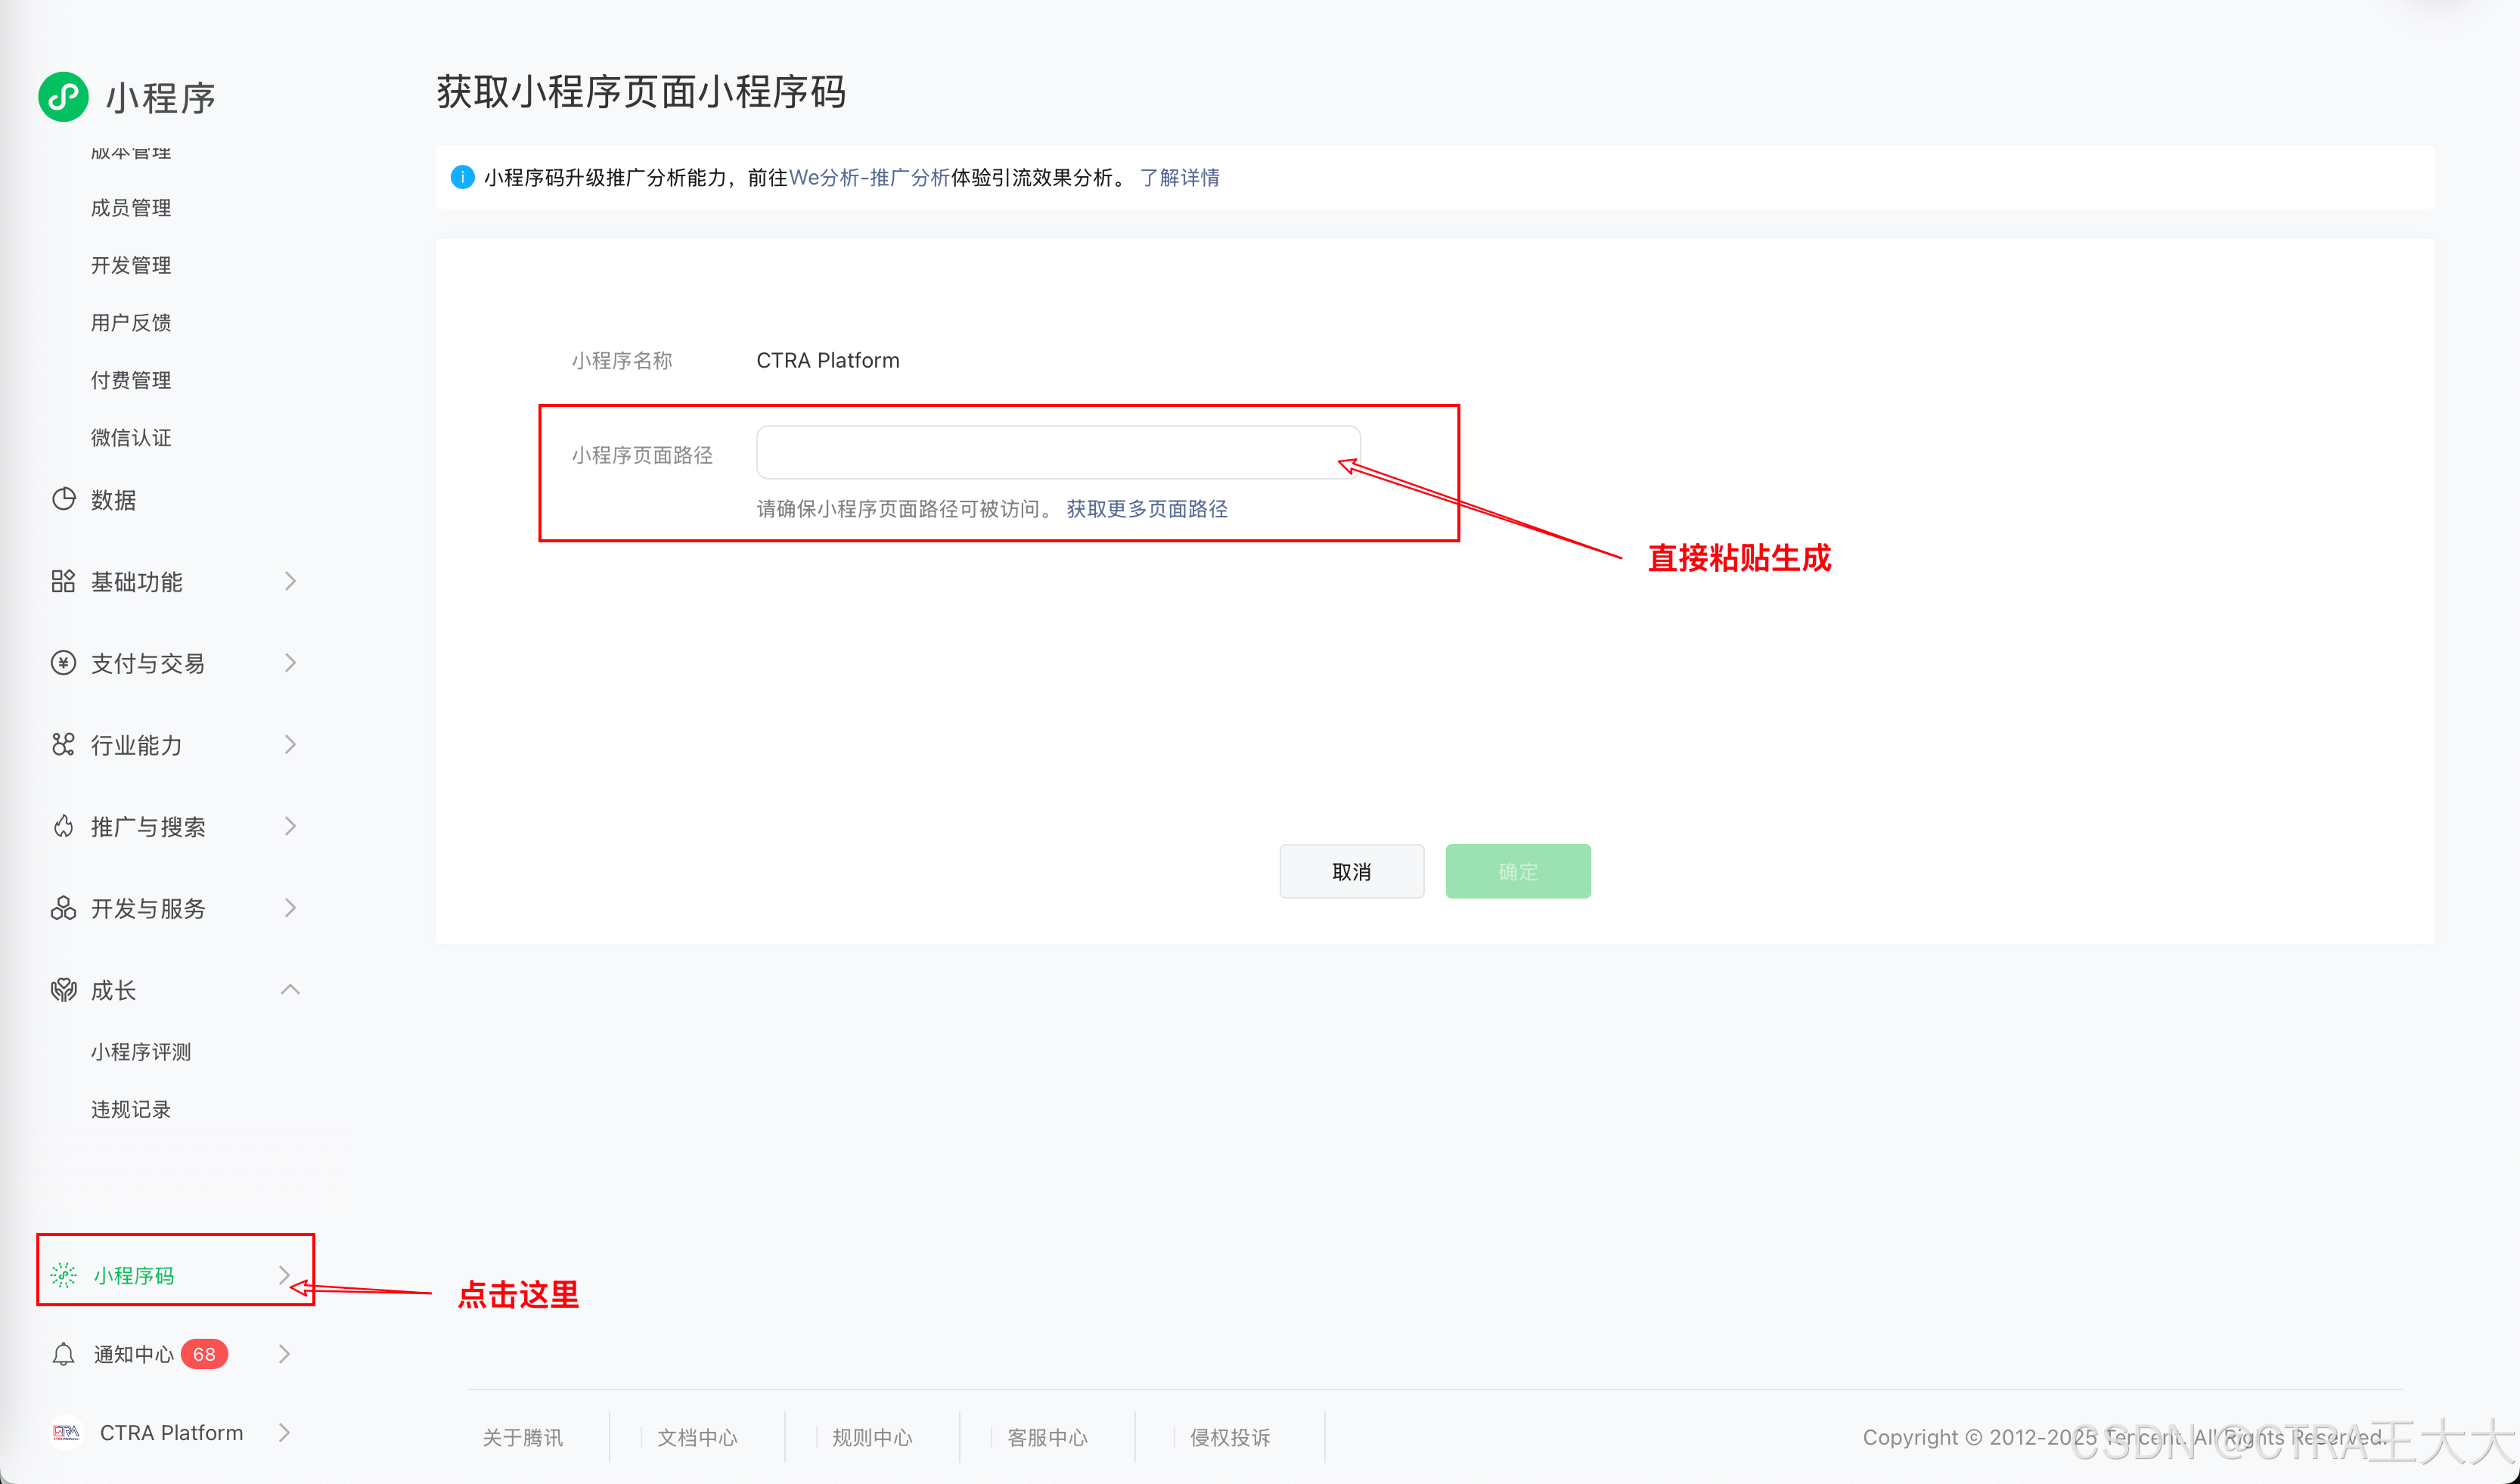Click the 数据 pie chart icon
This screenshot has height=1484, width=2520.
click(x=63, y=499)
